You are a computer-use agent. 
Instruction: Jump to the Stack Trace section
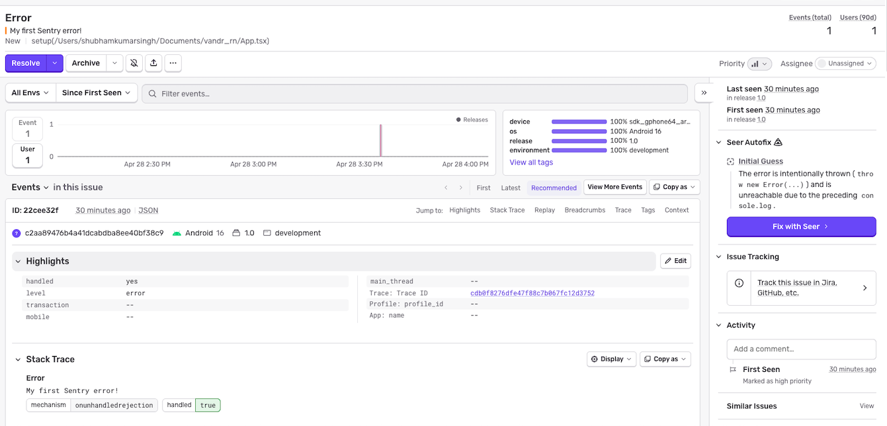[507, 210]
